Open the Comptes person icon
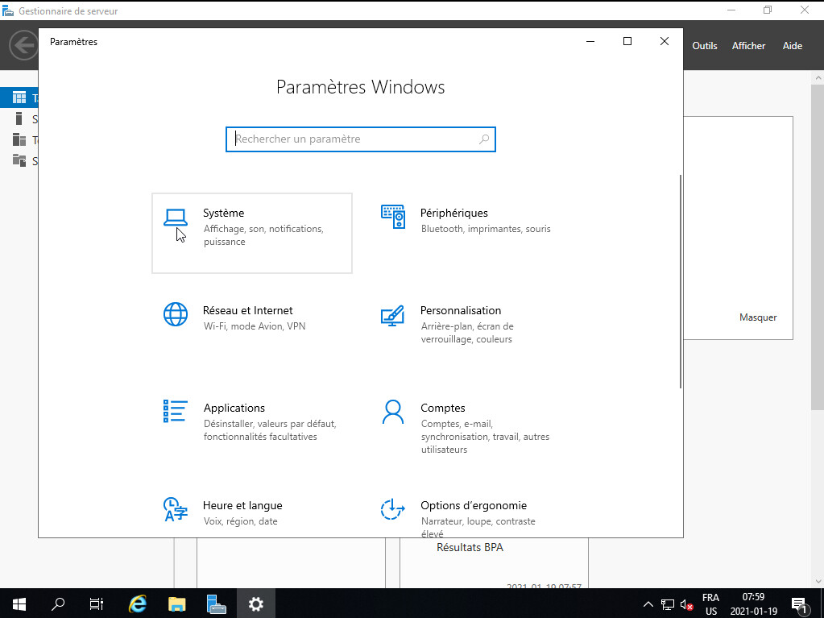Viewport: 824px width, 618px height. pos(392,412)
